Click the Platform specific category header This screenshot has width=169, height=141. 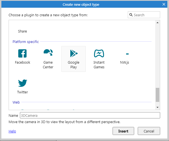click(26, 42)
